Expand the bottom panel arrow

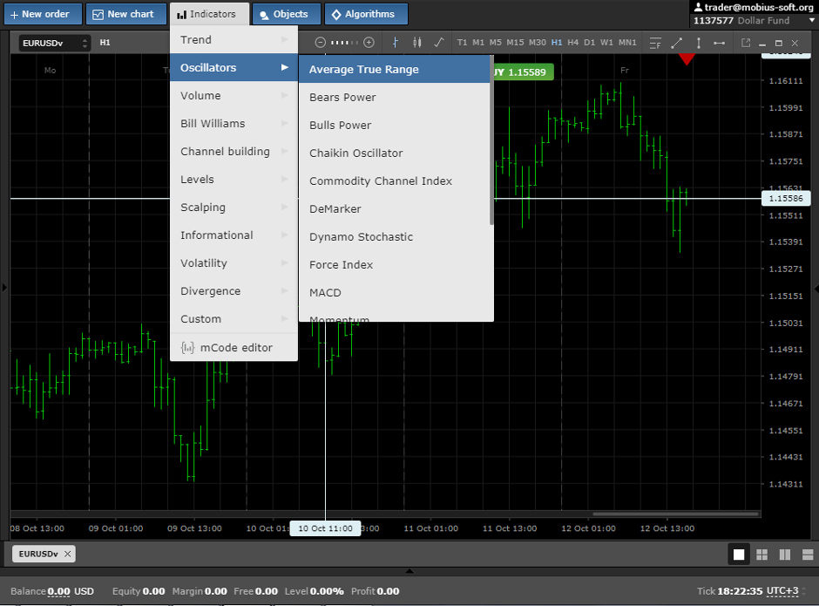[409, 571]
